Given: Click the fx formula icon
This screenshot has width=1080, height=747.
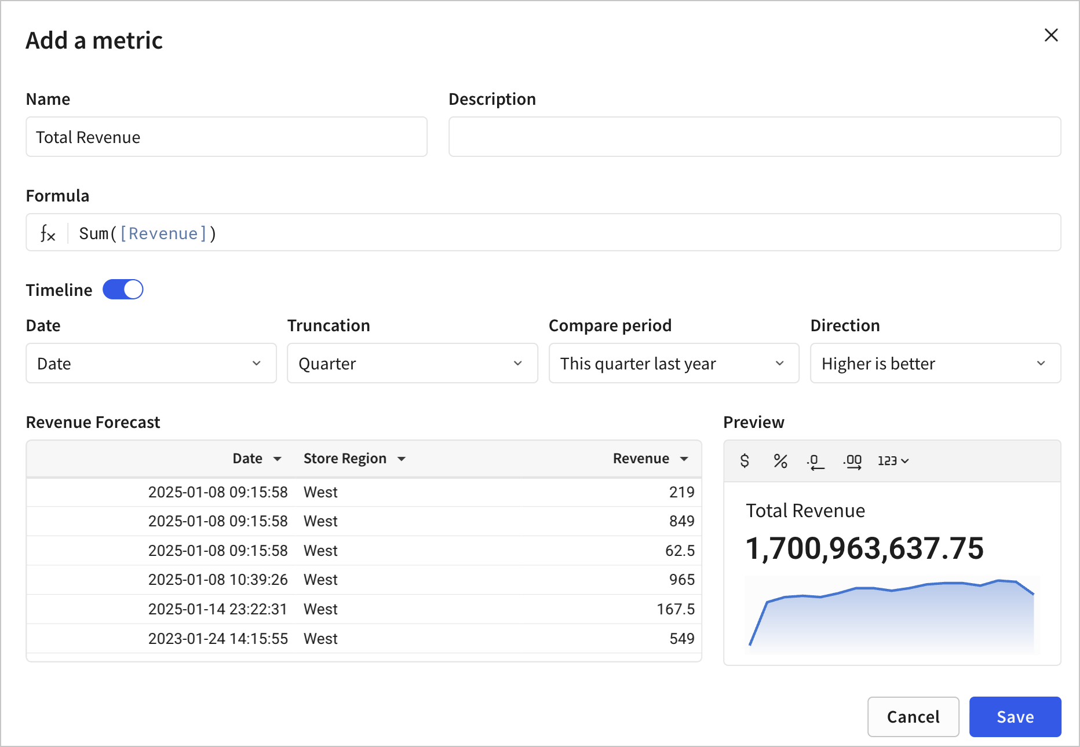Looking at the screenshot, I should click(x=48, y=233).
